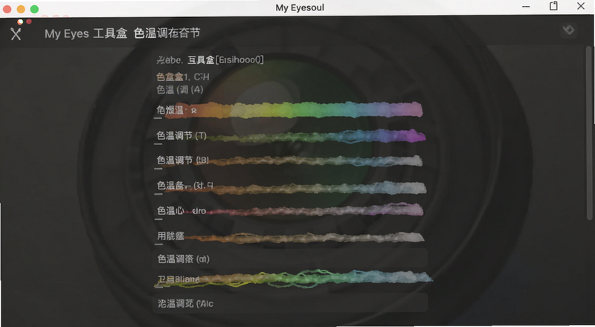Close window with the X at title bar right

(x=581, y=6)
